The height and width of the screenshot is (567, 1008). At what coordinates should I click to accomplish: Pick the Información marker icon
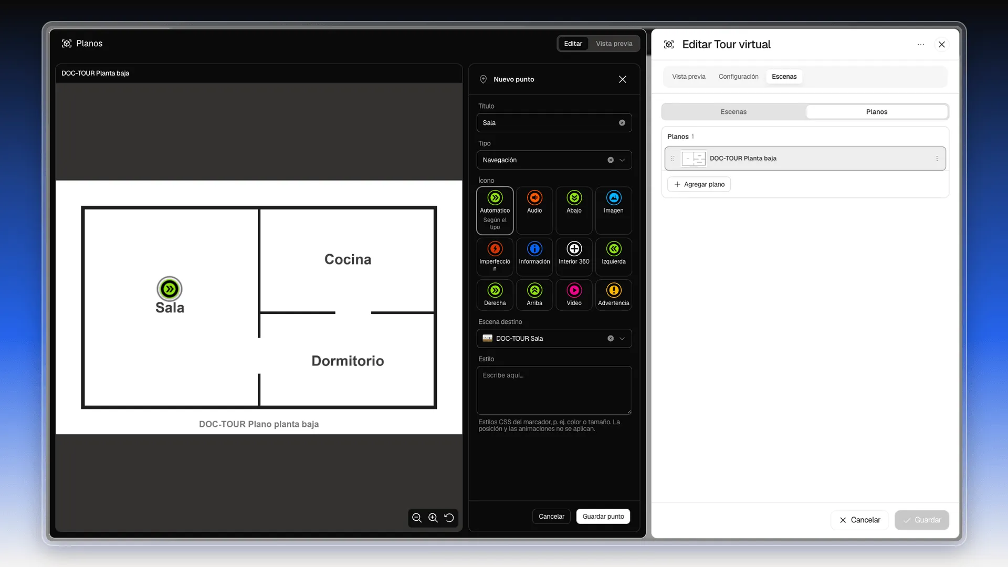coord(534,257)
